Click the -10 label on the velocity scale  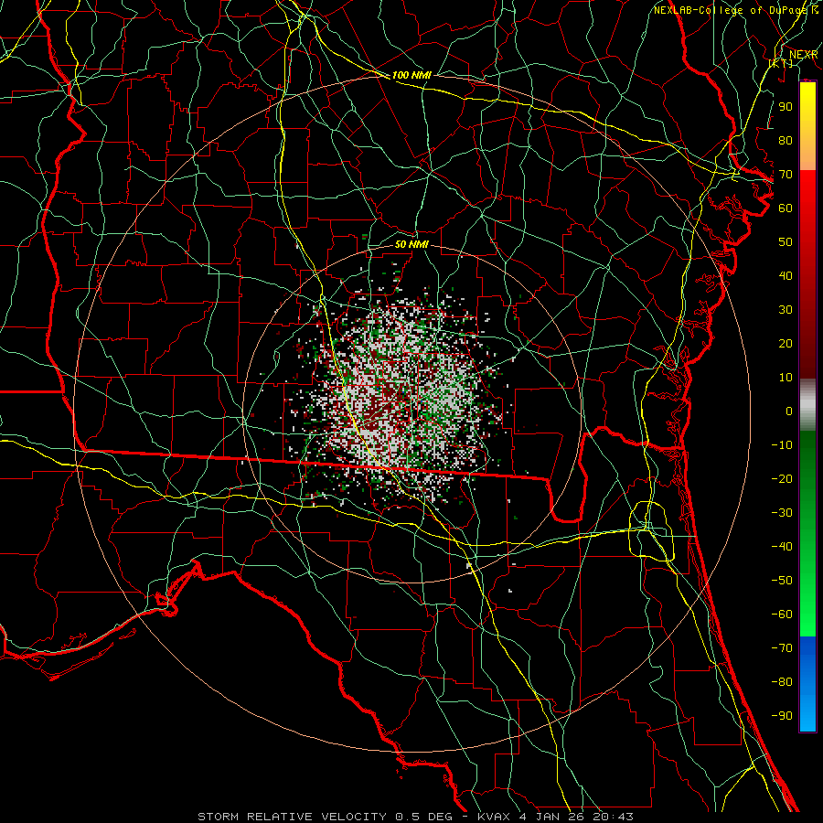pyautogui.click(x=782, y=445)
